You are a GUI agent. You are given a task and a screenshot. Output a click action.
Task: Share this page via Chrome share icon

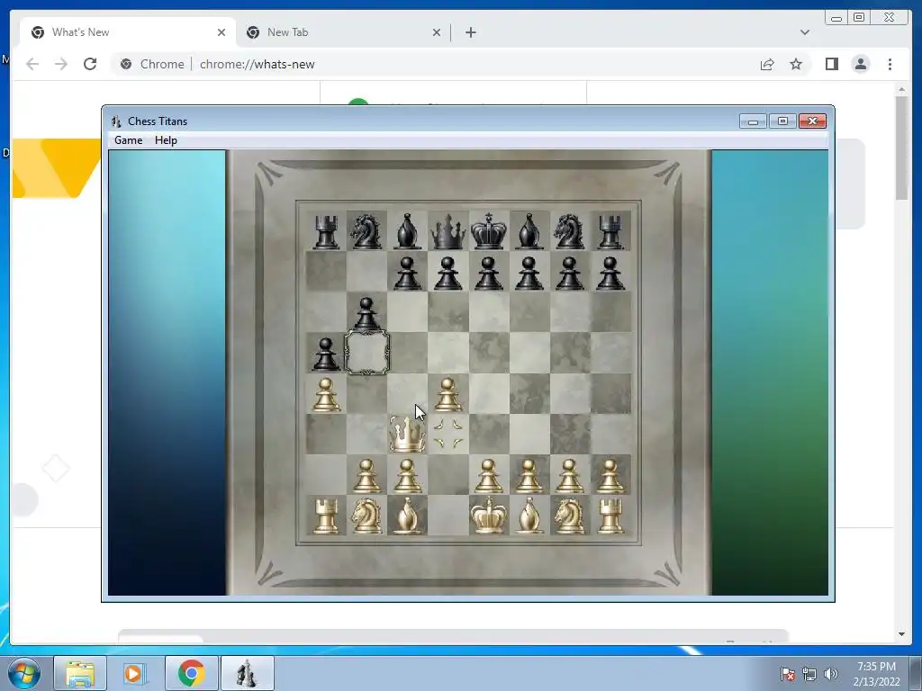click(x=767, y=64)
